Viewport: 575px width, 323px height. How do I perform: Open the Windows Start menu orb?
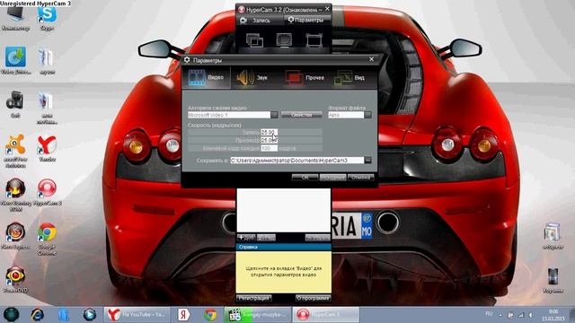pyautogui.click(x=11, y=314)
